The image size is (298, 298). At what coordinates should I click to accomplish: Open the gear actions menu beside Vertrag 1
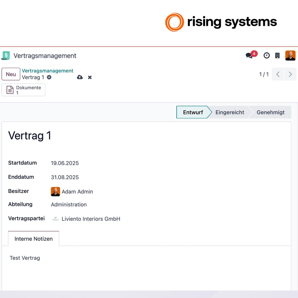[x=49, y=77]
